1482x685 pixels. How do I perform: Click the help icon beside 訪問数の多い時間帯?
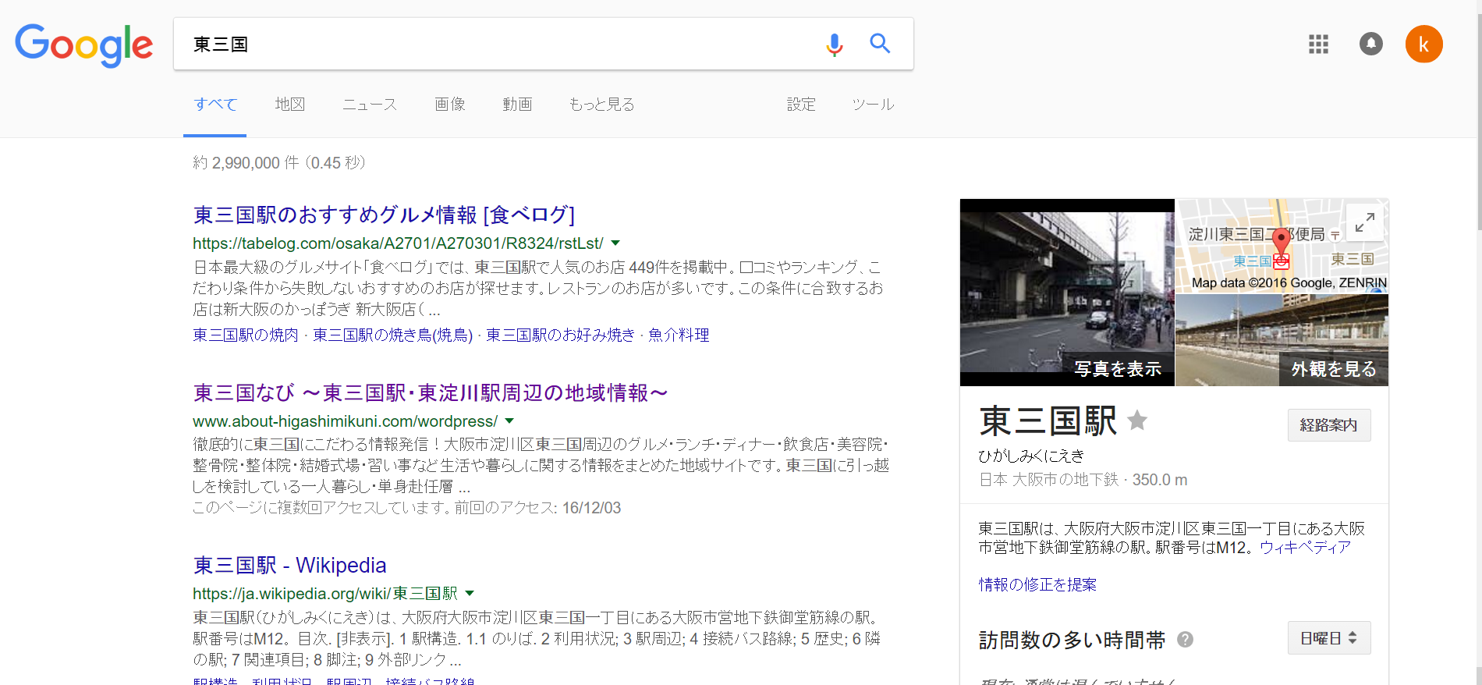[x=1185, y=640]
